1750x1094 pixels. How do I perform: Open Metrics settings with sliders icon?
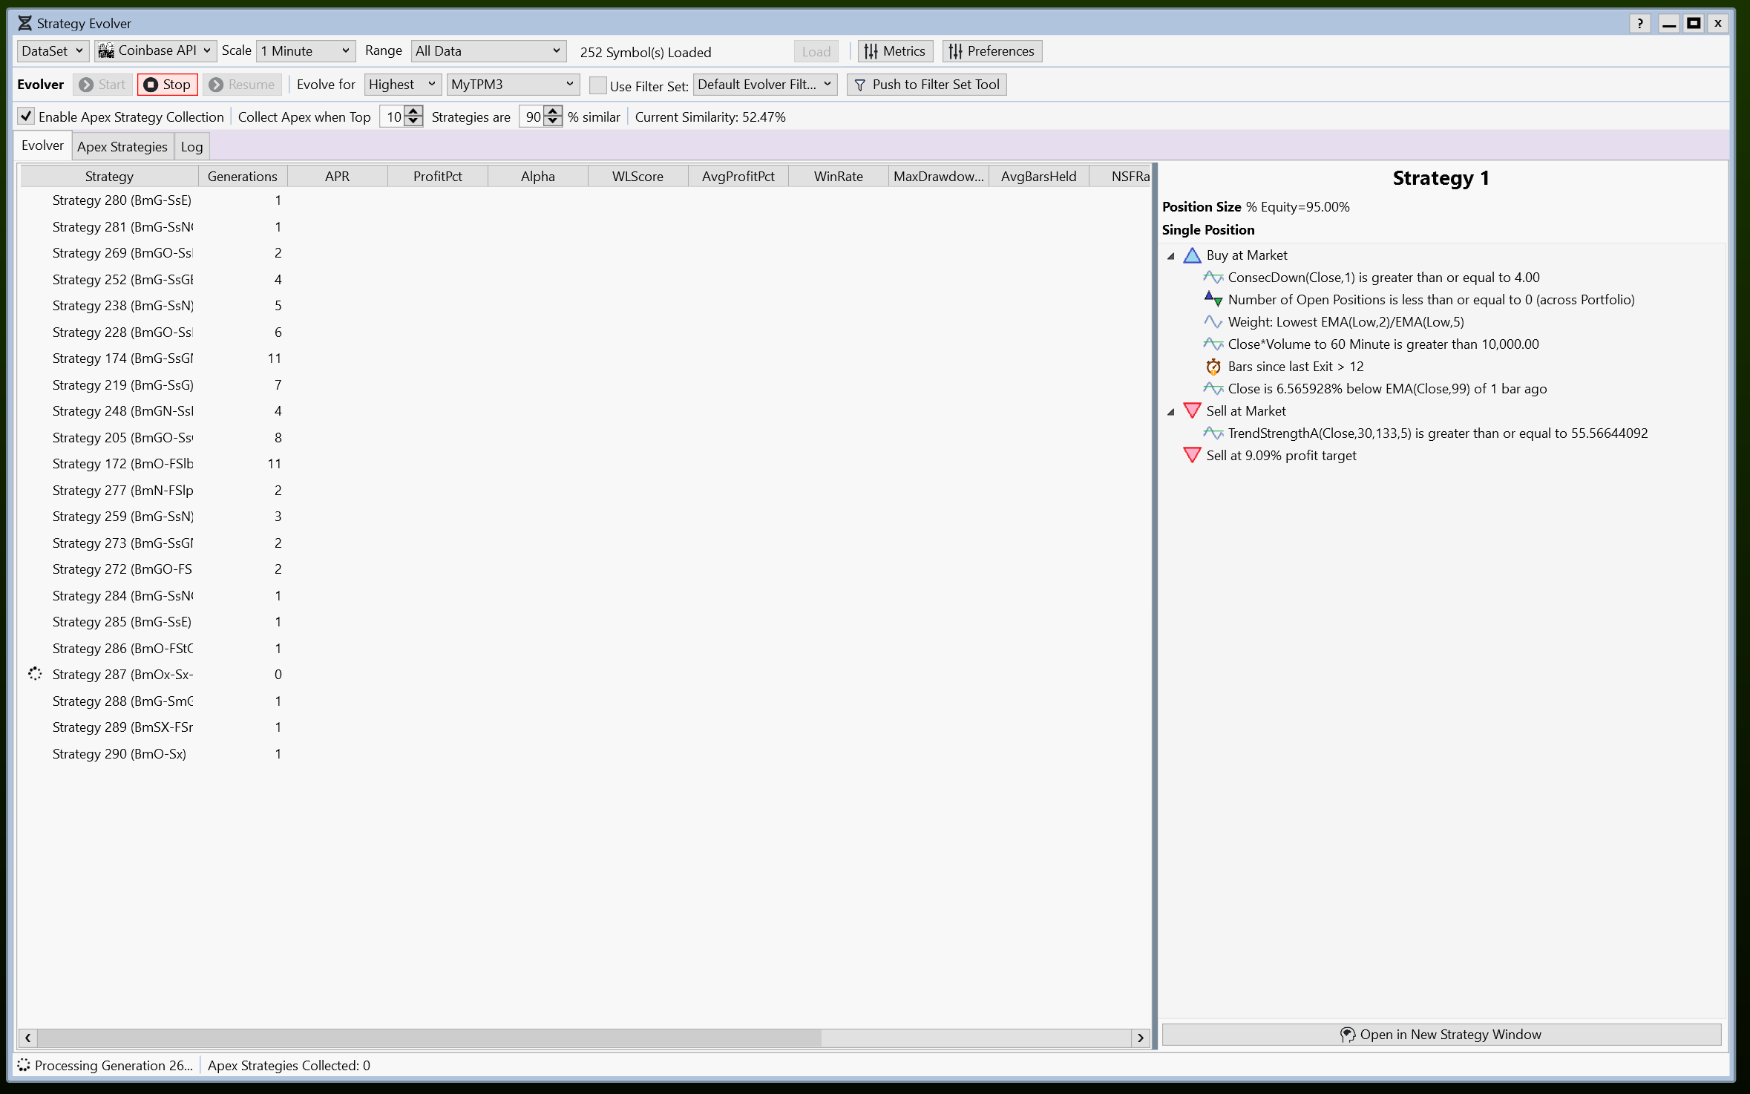[x=871, y=51]
